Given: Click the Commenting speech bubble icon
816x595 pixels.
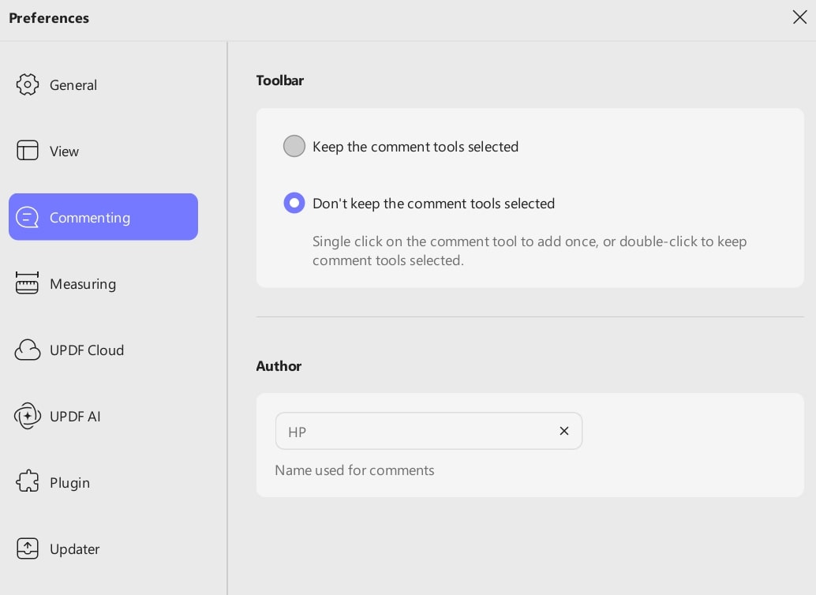Looking at the screenshot, I should [28, 217].
